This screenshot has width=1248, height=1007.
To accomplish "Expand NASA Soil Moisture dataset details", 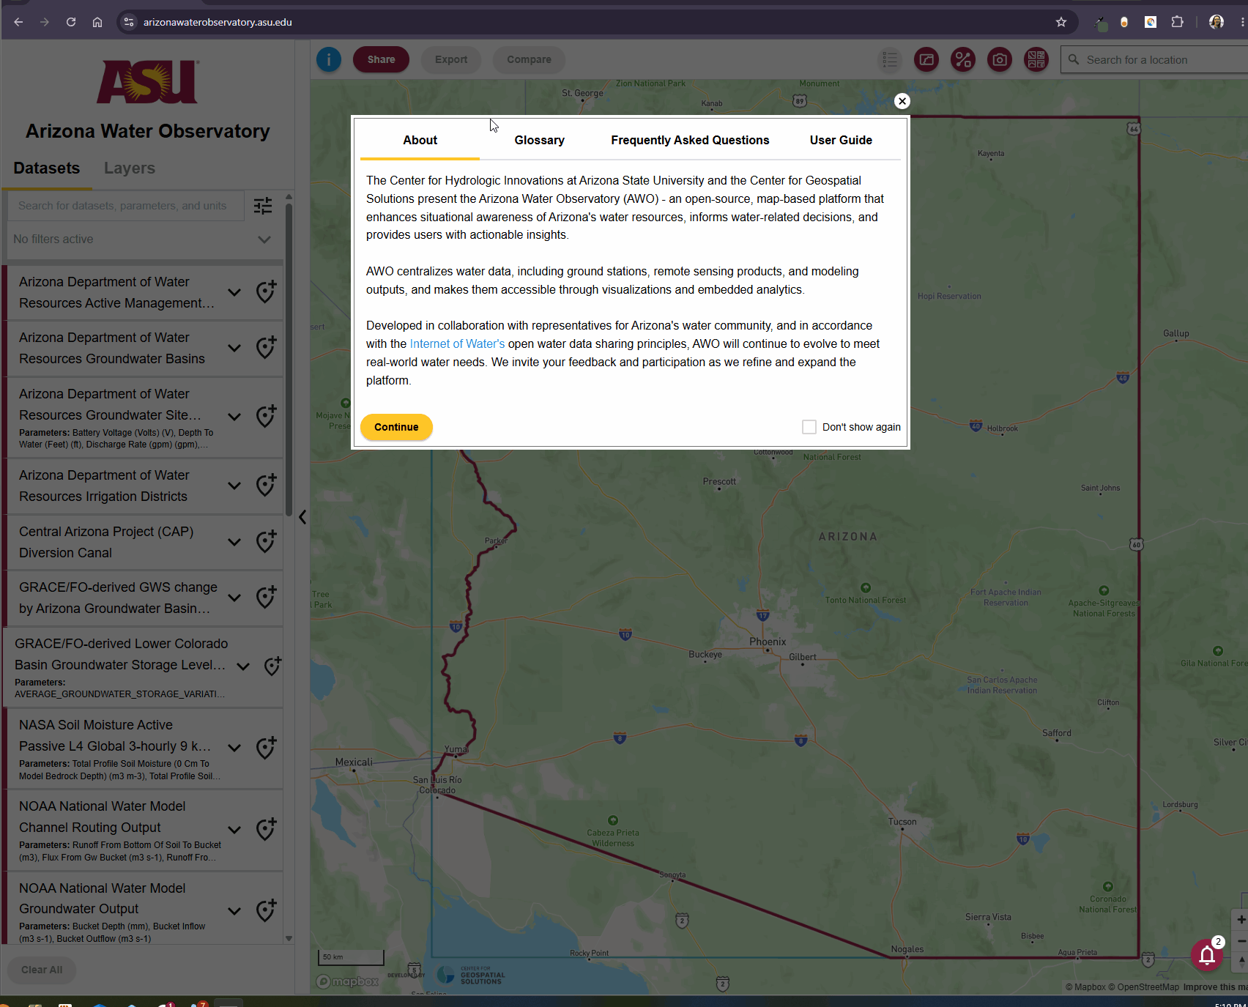I will [x=234, y=748].
